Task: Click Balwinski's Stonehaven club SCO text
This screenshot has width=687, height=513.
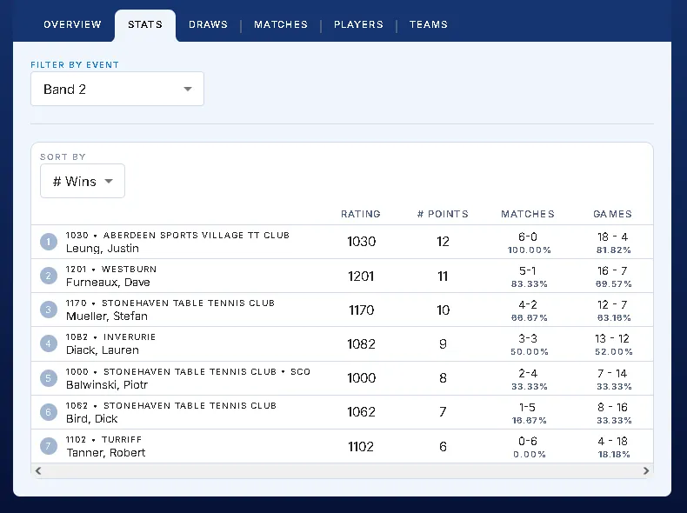Action: tap(207, 372)
